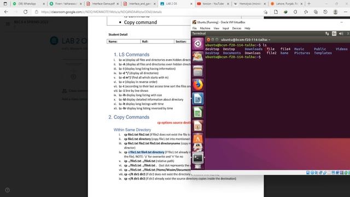Open the VirtualBox Input menu
Viewport: 350px width, 197px height.
click(x=226, y=28)
